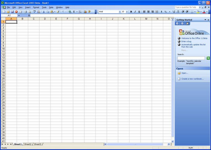
Task: Apply Percent Style icon
Action: [x=166, y=12]
